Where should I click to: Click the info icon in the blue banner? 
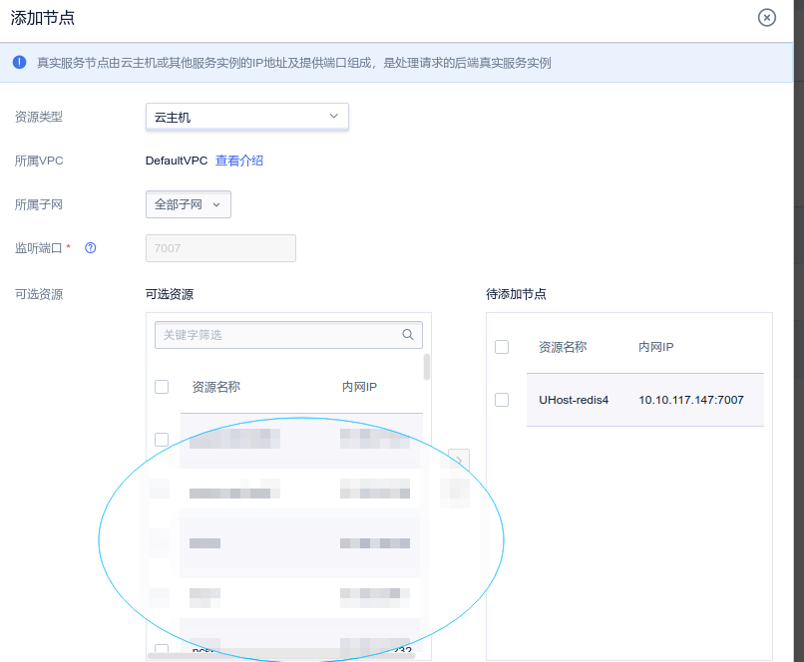[19, 62]
